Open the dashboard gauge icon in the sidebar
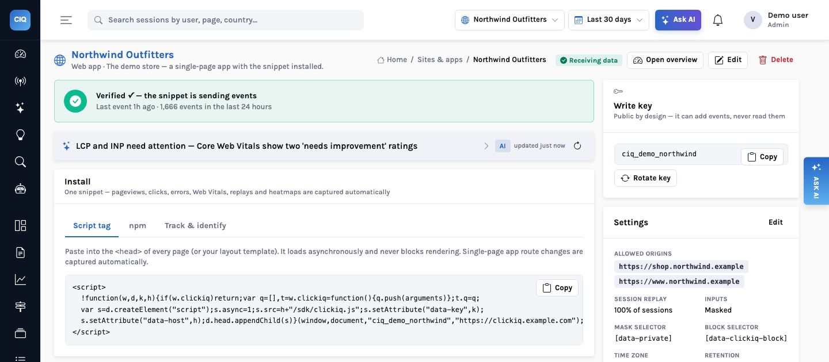 [20, 54]
